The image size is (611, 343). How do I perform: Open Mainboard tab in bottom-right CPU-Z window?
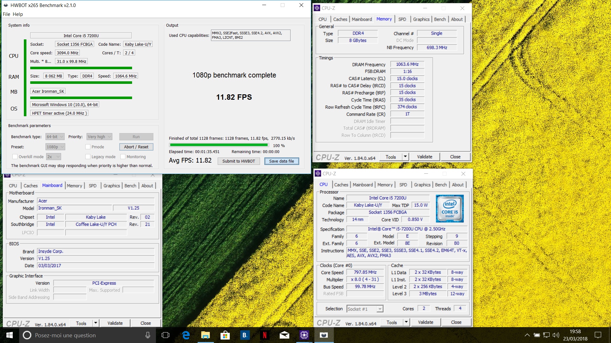[362, 185]
